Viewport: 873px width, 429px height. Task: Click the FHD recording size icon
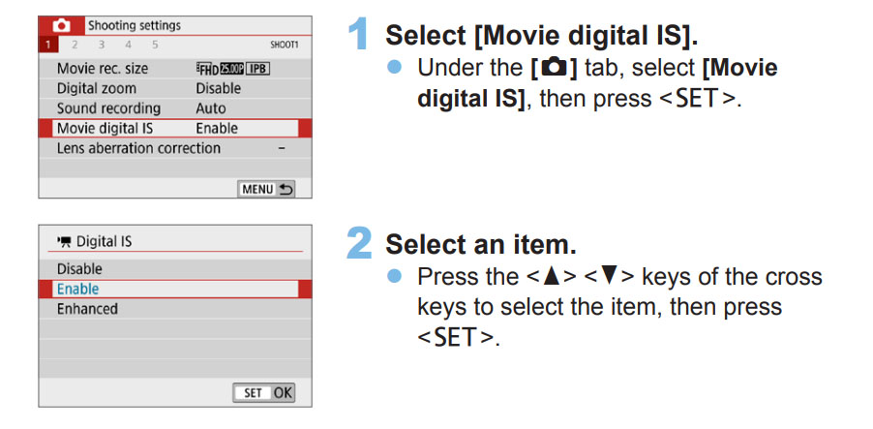point(207,69)
